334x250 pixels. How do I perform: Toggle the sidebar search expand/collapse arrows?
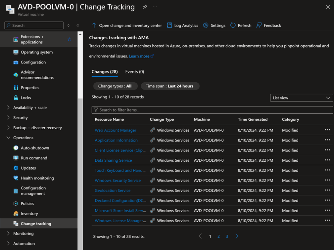tap(69, 25)
